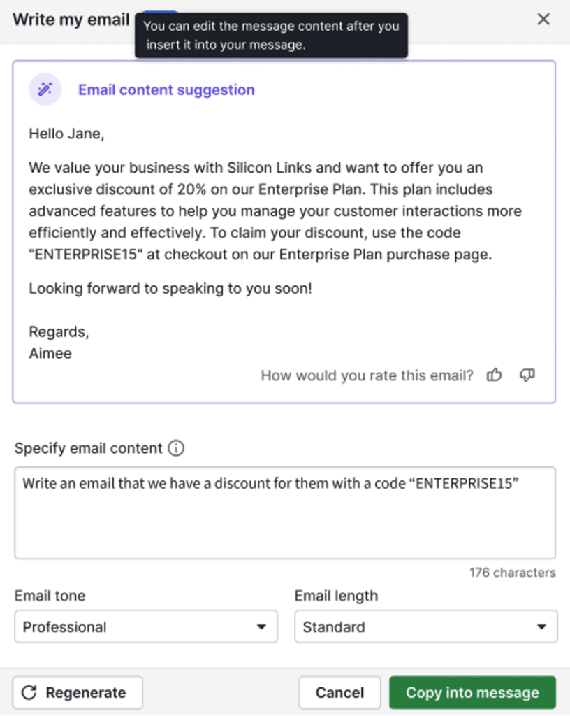This screenshot has width=570, height=716.
Task: Click the Cancel button
Action: click(x=339, y=692)
